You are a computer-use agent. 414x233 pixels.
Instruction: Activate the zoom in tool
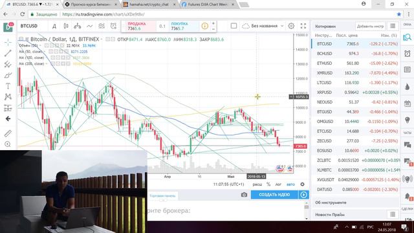click(8, 144)
